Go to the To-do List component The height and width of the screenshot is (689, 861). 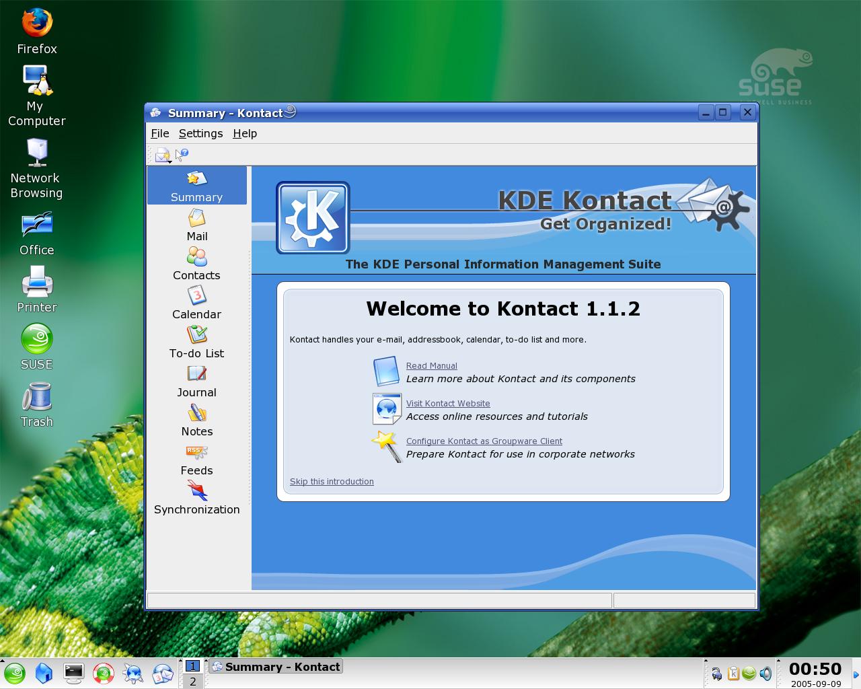pos(196,342)
